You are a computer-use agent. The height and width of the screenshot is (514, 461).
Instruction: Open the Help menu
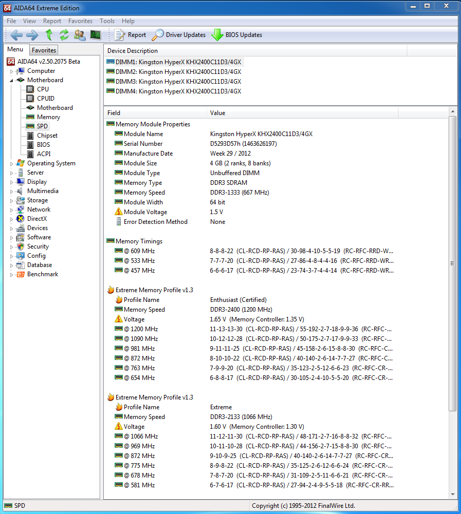tap(128, 21)
